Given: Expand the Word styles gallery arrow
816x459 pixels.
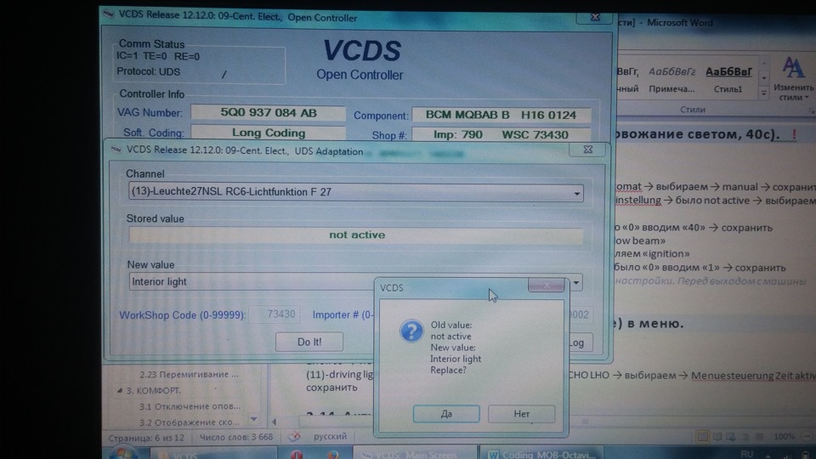Looking at the screenshot, I should (x=763, y=93).
